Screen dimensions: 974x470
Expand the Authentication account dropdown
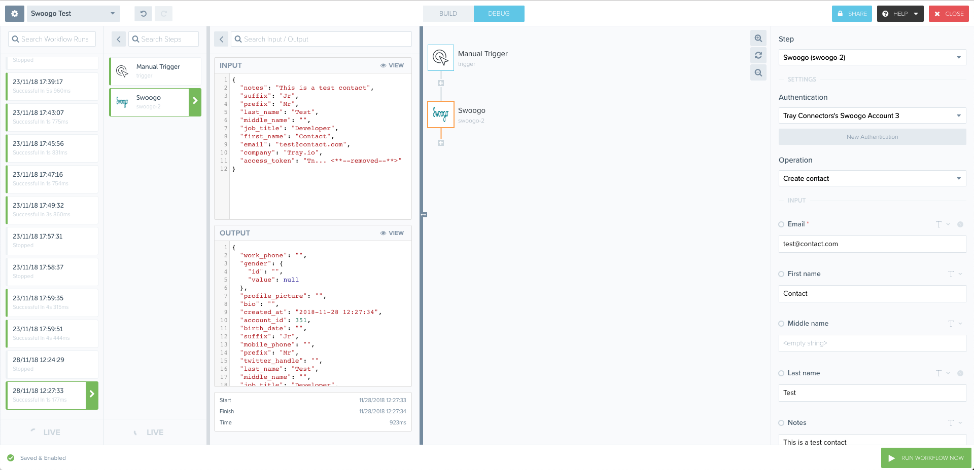tap(872, 115)
